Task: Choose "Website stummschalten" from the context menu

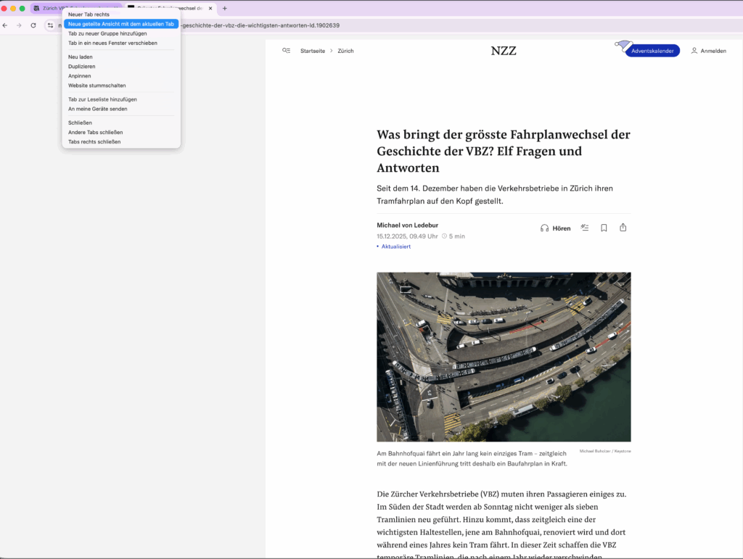Action: coord(97,86)
